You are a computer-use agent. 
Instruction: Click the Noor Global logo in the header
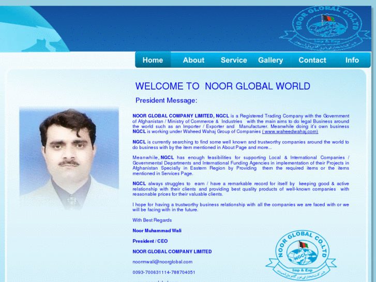(325, 27)
